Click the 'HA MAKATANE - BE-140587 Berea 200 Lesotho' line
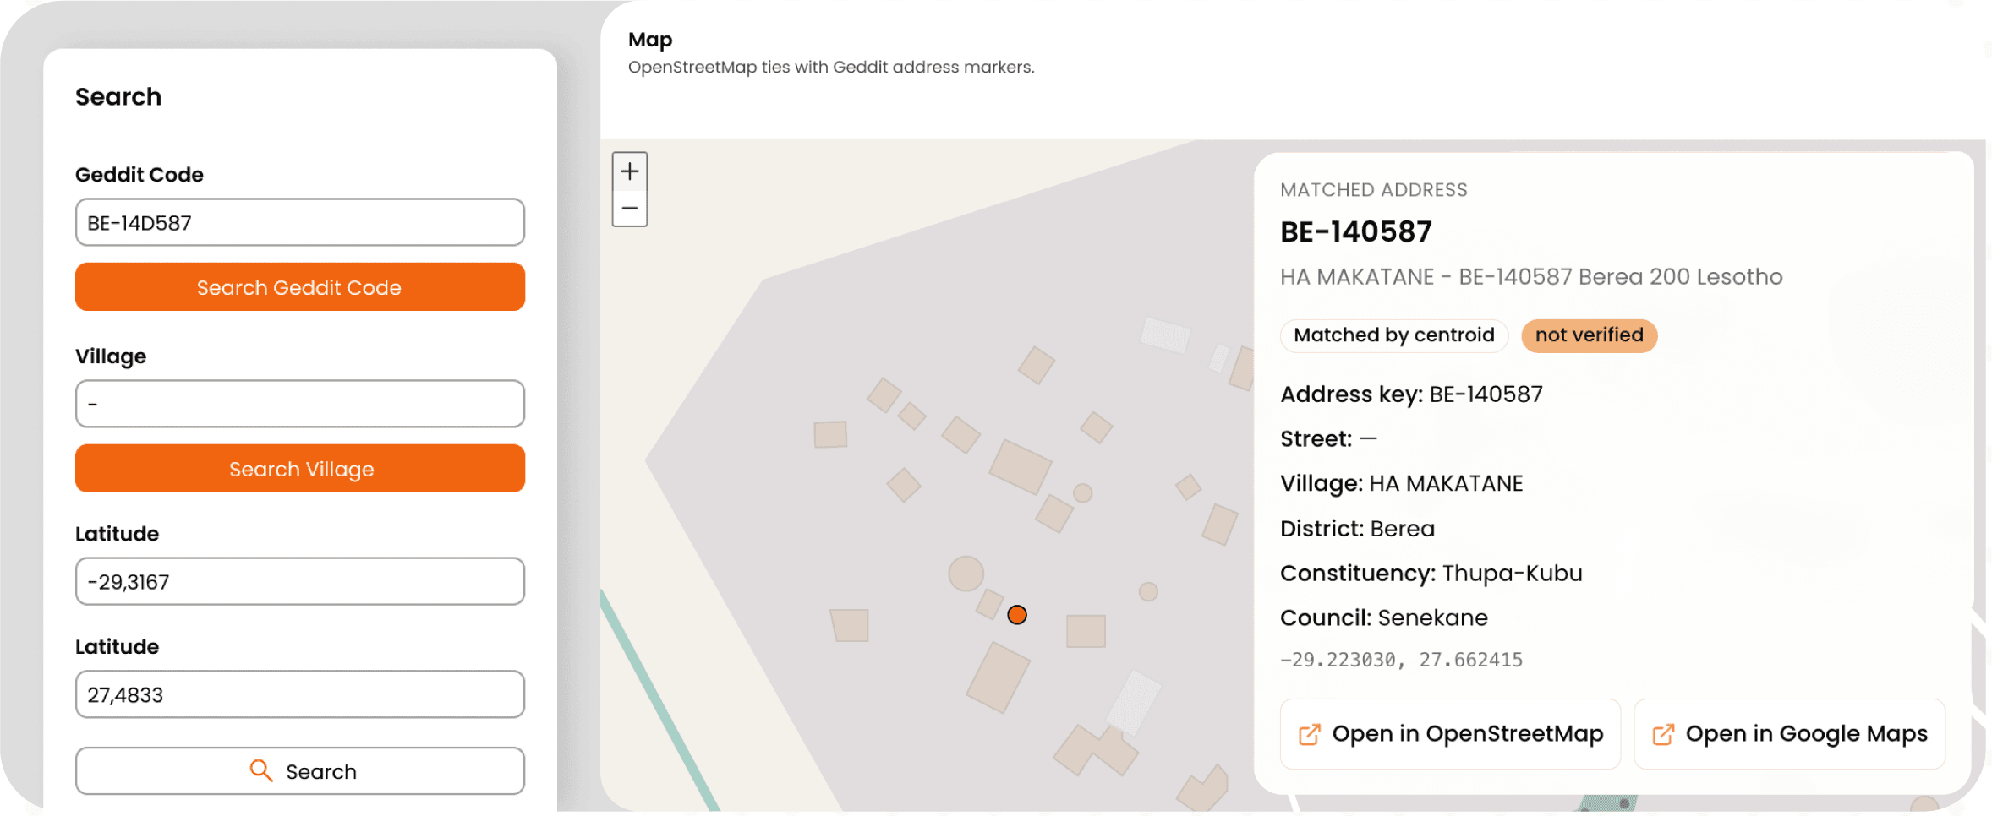The height and width of the screenshot is (816, 1992). (1531, 277)
